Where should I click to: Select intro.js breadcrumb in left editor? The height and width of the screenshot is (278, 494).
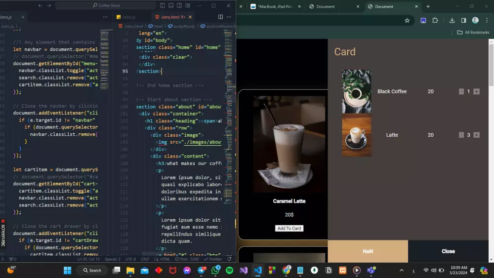point(7,26)
